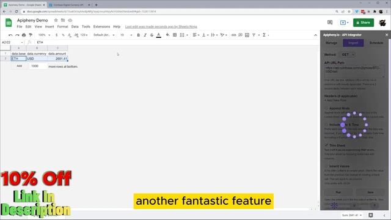Star the Apipheny Demo document
This screenshot has width=391, height=220.
tap(56, 20)
